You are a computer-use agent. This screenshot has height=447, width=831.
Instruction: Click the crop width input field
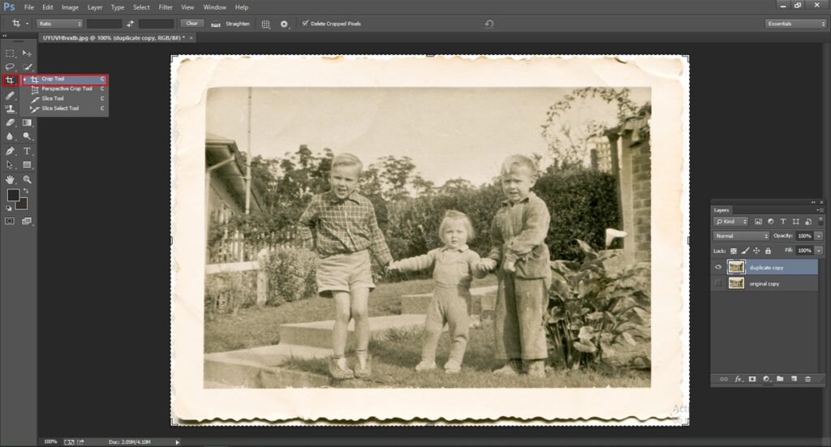click(104, 24)
